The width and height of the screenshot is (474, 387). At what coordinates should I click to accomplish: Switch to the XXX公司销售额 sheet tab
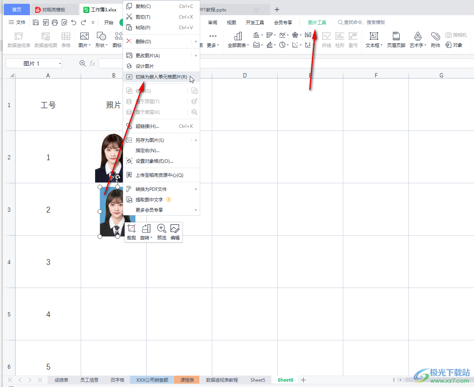(152, 380)
